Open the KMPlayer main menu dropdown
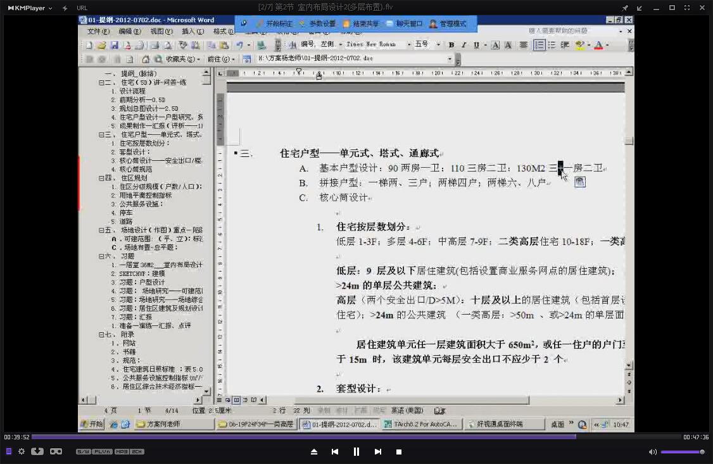The width and height of the screenshot is (713, 464). (x=30, y=8)
